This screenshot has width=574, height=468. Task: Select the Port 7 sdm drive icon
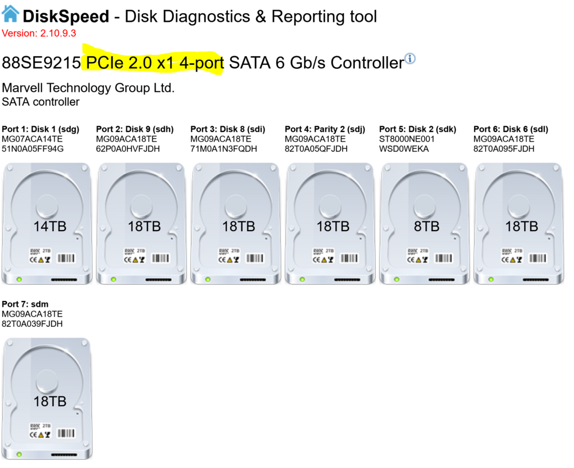pos(47,399)
